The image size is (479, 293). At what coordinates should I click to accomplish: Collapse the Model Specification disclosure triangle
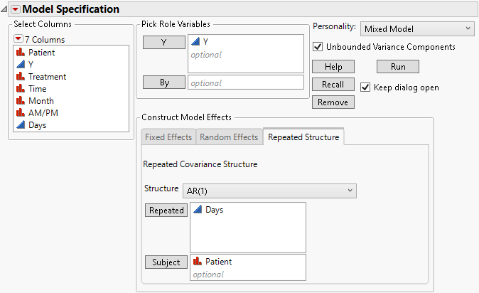(x=14, y=9)
